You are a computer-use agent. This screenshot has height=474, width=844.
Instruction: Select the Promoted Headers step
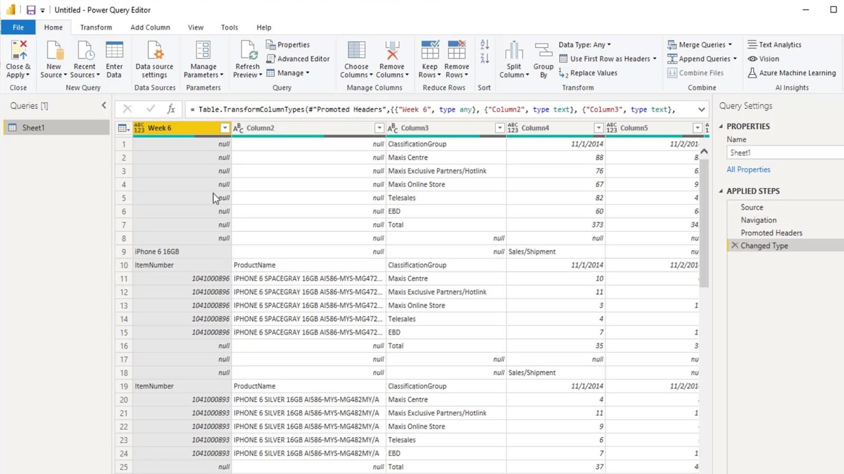(771, 233)
